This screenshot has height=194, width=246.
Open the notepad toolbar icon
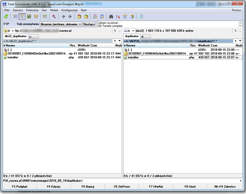click(x=141, y=16)
